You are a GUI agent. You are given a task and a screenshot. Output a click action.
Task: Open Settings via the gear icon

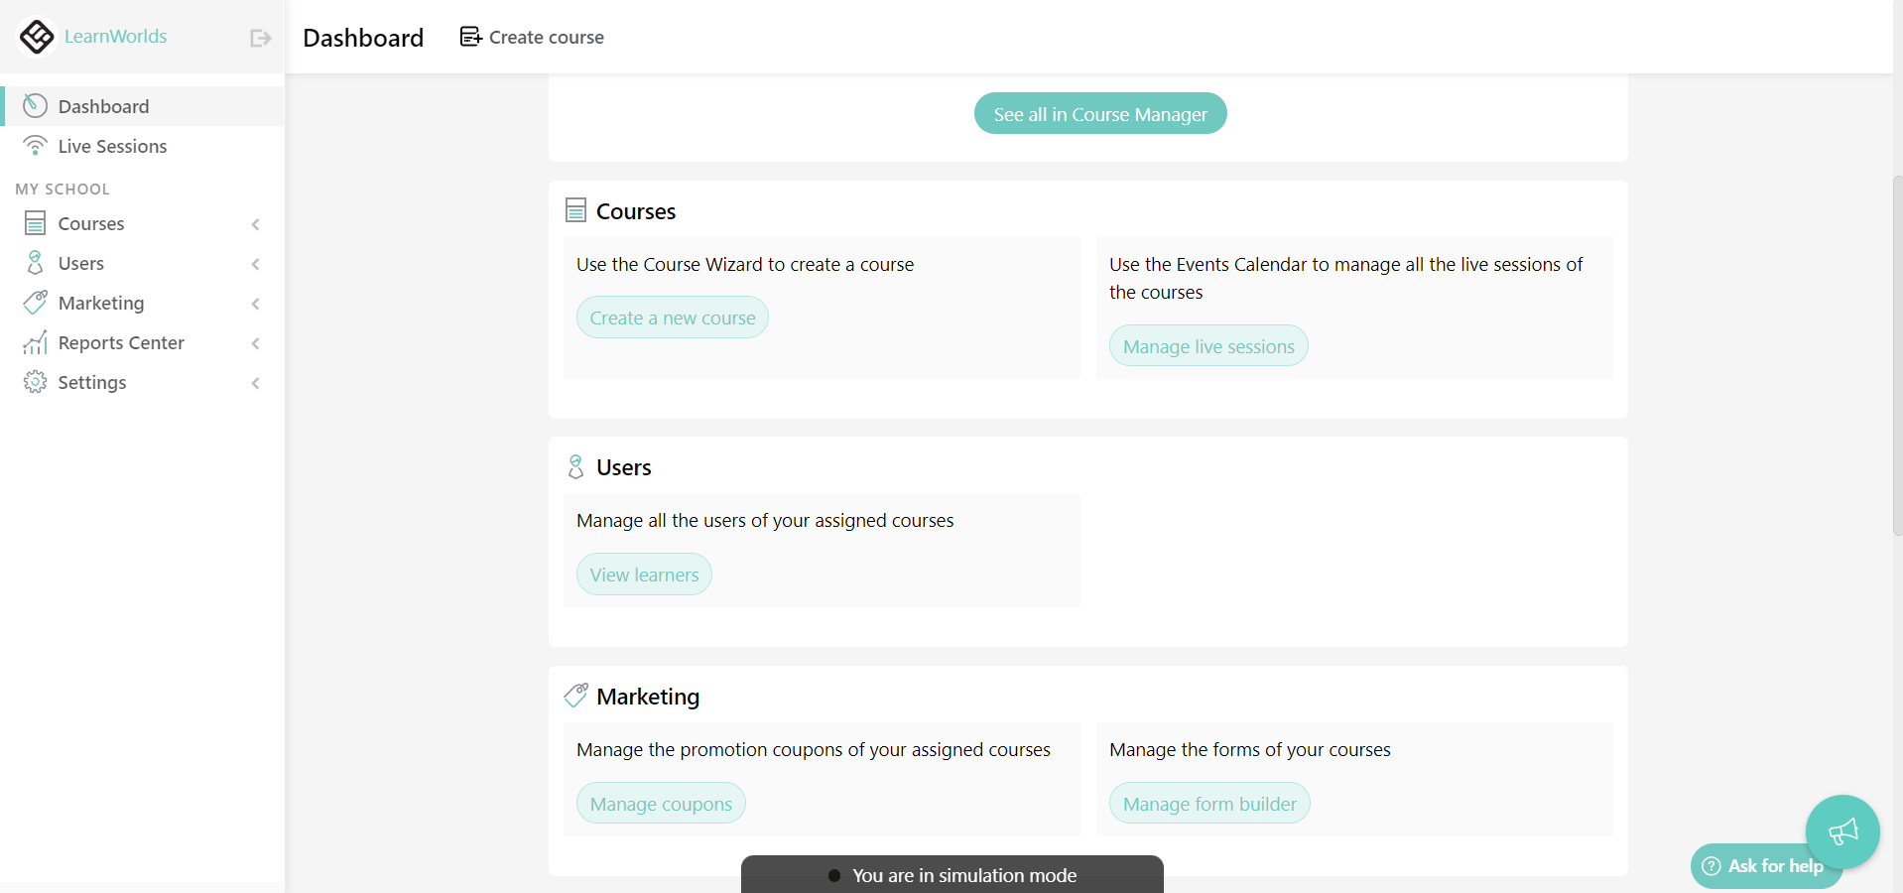coord(35,381)
